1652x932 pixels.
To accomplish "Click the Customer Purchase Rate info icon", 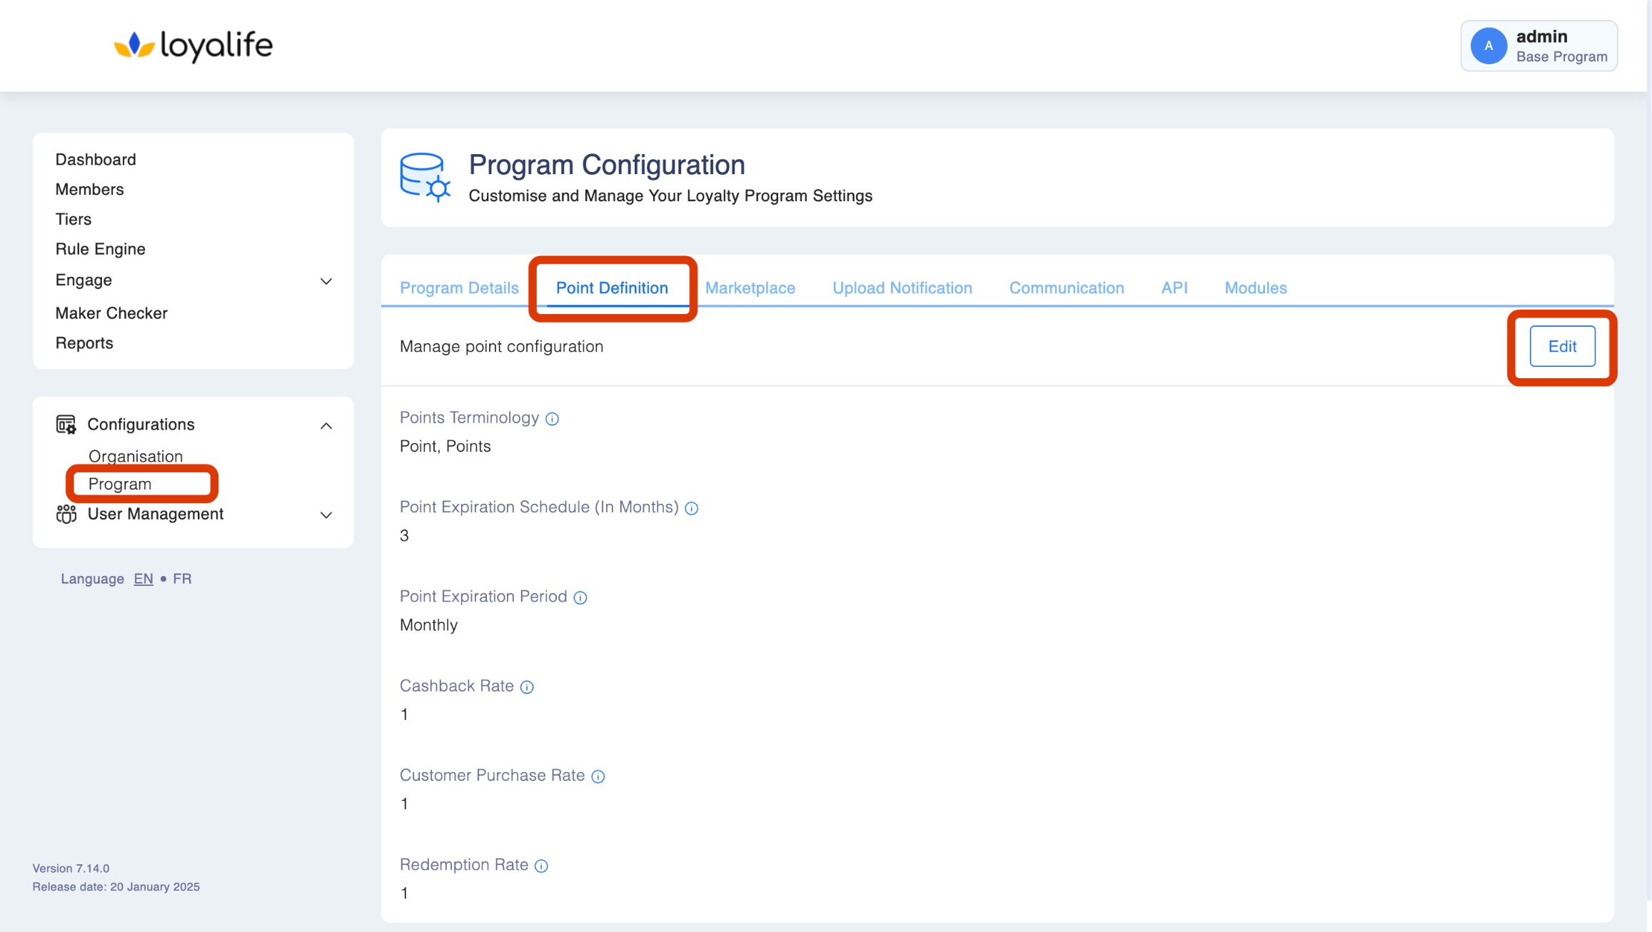I will pos(598,776).
